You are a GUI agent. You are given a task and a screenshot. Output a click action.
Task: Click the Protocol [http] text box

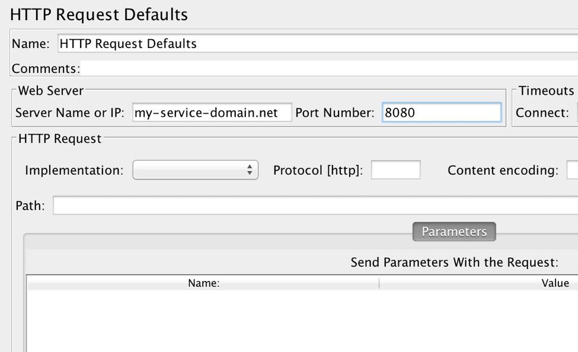tap(395, 170)
